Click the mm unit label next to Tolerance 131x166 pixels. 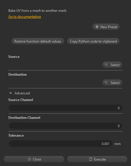[118, 144]
